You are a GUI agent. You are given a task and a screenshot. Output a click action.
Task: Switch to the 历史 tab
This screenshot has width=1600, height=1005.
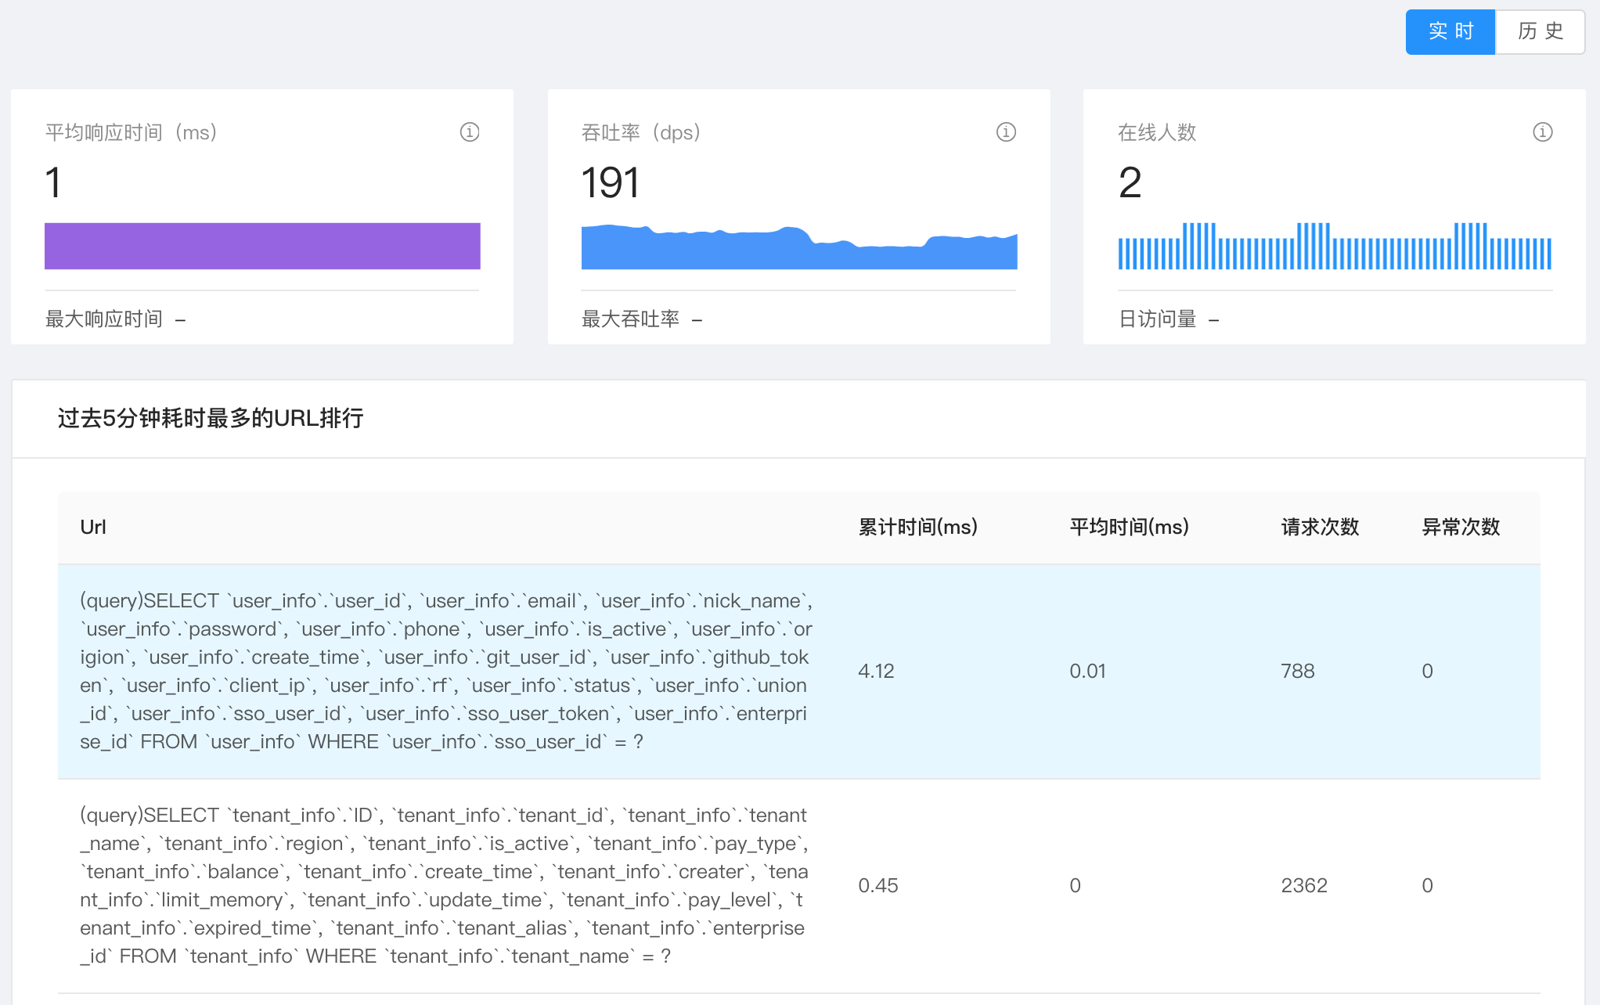coord(1539,31)
